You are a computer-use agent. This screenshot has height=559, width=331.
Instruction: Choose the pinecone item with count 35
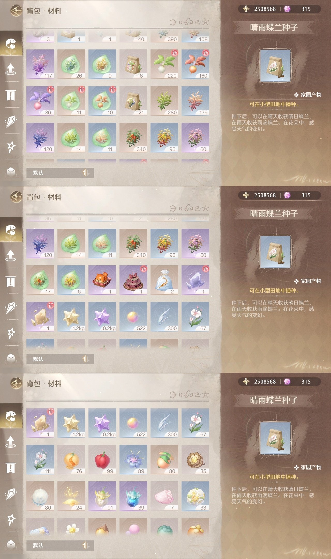[195, 460]
